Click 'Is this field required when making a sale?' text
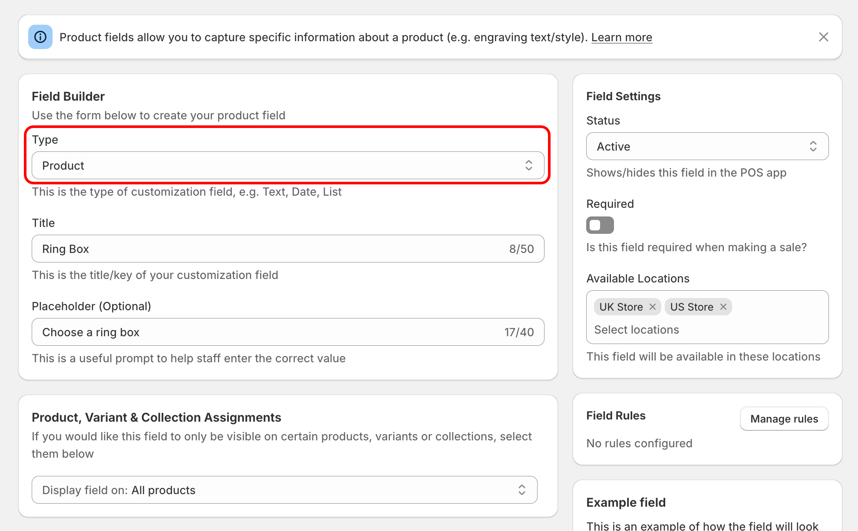Screen dimensions: 858x531 pos(696,247)
